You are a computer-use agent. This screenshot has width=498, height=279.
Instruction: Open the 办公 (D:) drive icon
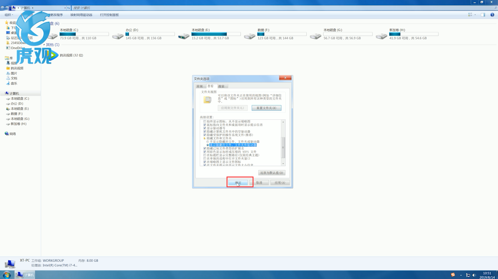pos(118,36)
